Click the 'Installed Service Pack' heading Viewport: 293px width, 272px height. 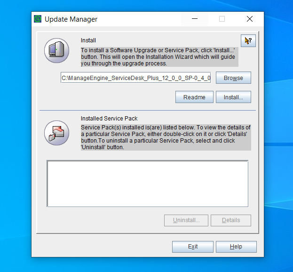[x=109, y=118]
